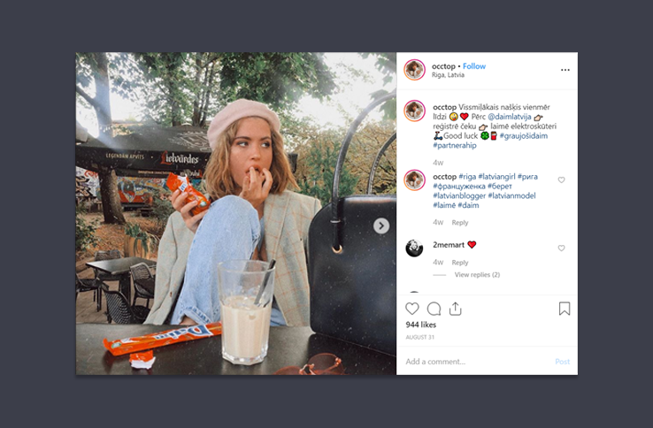Like the hashtags comment by occtop

tap(561, 180)
